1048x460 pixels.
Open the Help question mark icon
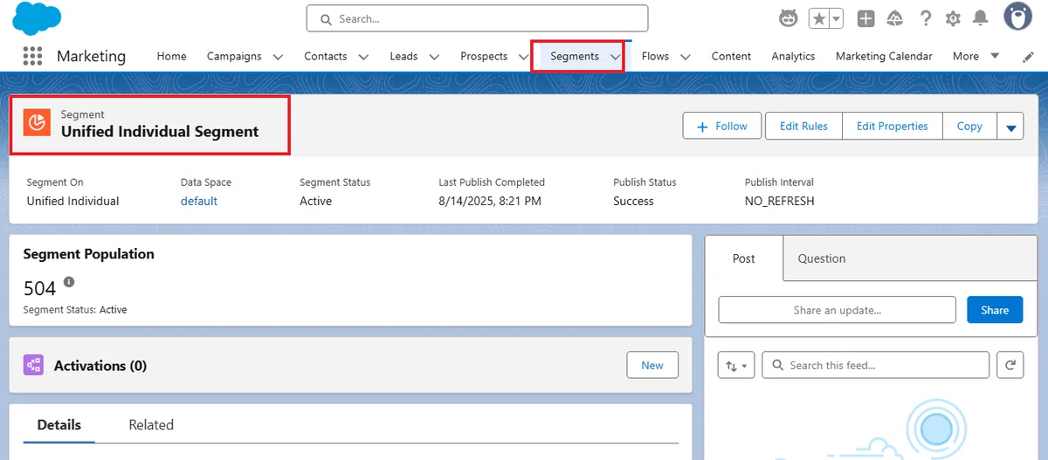point(926,18)
